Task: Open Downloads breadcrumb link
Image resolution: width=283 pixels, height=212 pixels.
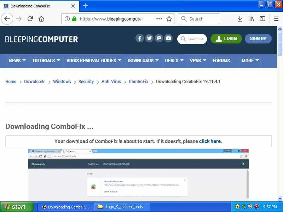Action: (x=35, y=82)
